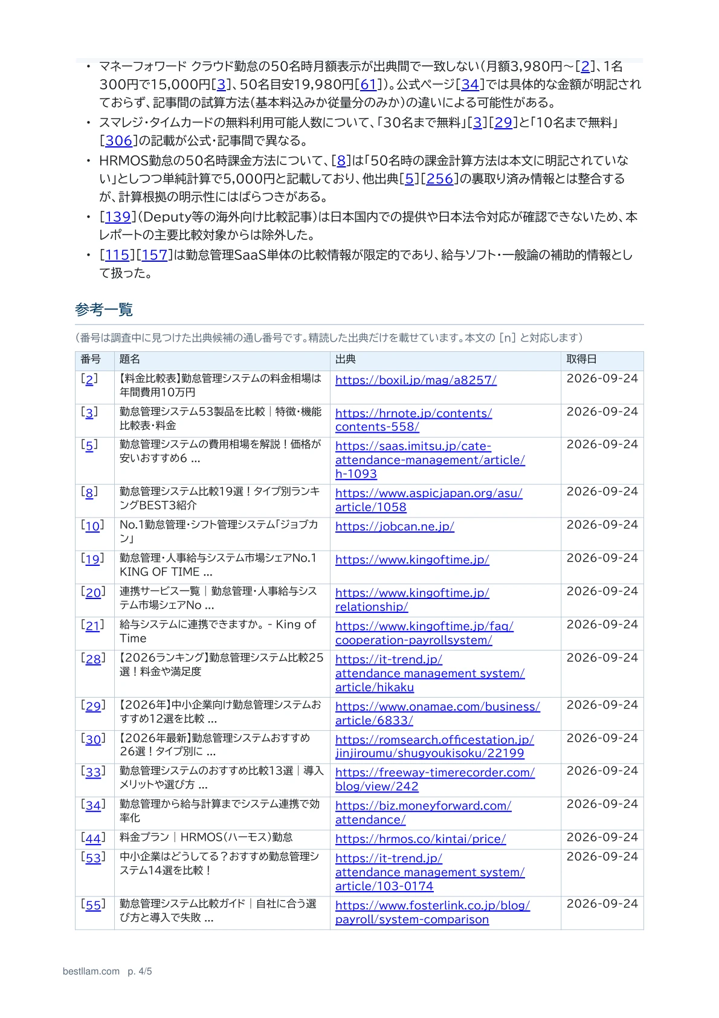The width and height of the screenshot is (719, 1018).
Task: Open the saas.imitsu.jp h-1093 link
Action: point(430,460)
